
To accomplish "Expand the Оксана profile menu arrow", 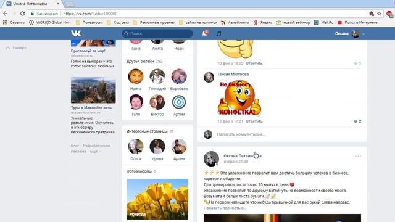I will click(364, 34).
